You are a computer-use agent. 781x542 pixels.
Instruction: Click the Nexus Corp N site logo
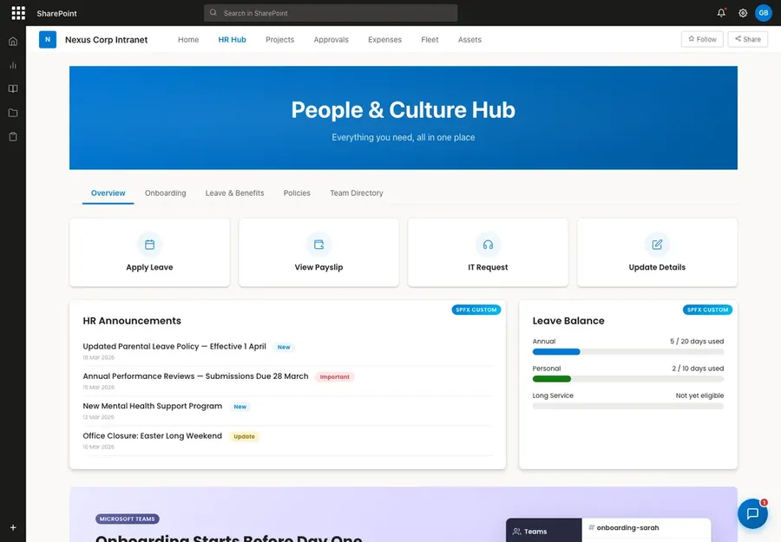(48, 39)
